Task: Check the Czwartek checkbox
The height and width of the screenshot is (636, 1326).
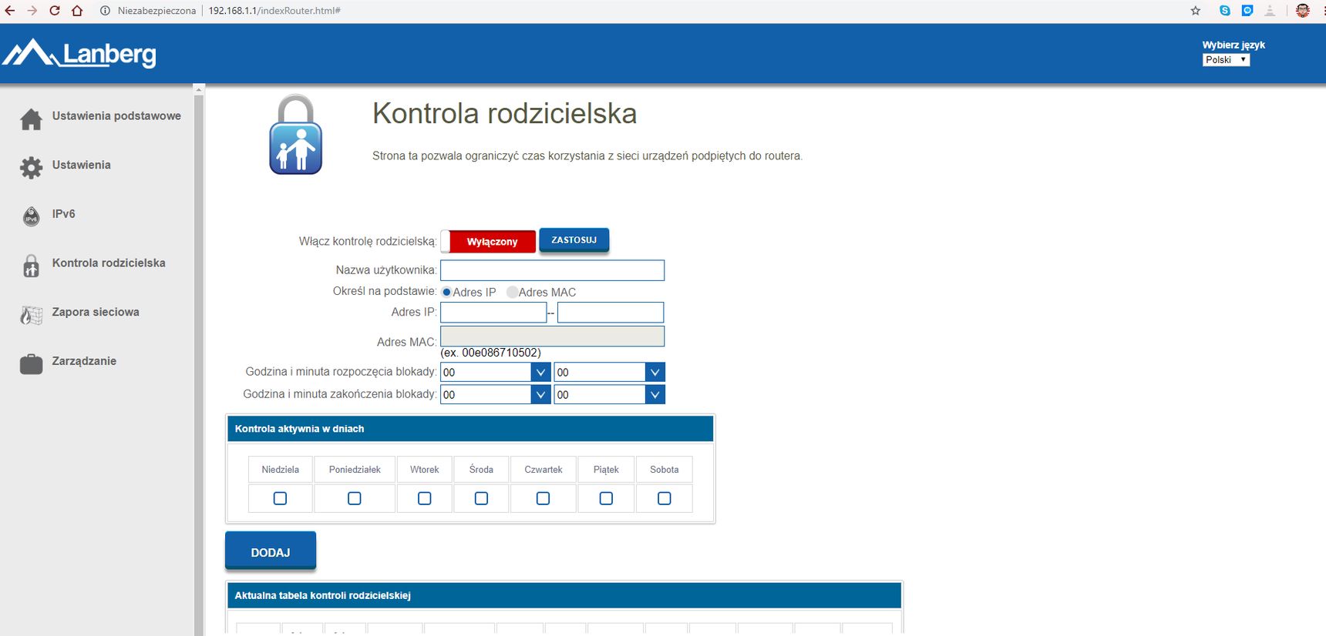Action: point(543,498)
